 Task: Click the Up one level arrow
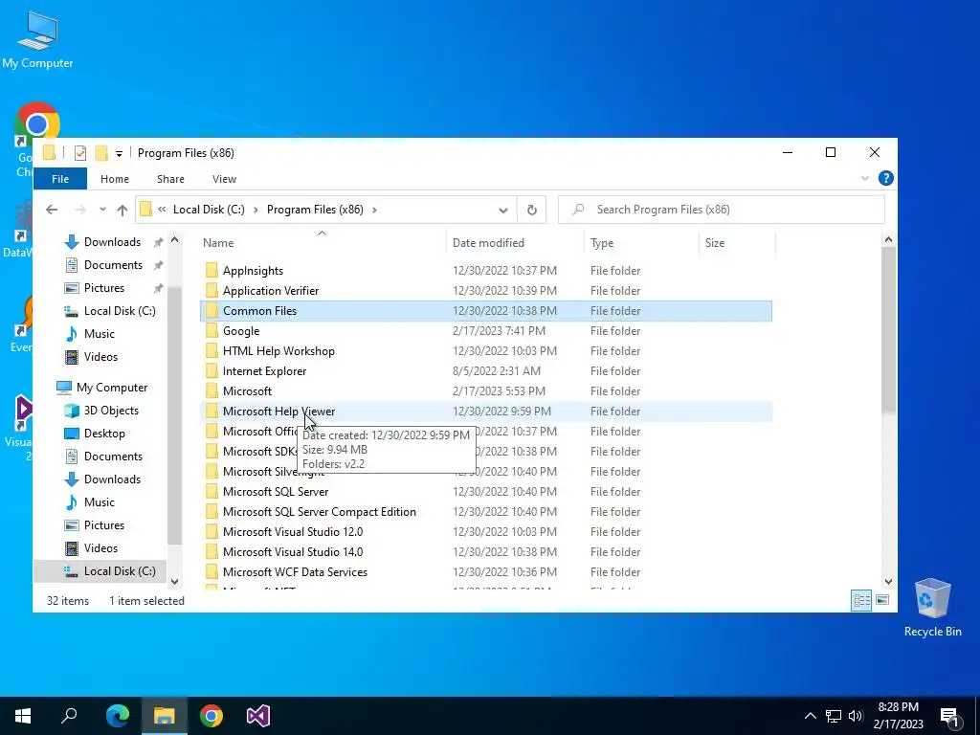122,210
